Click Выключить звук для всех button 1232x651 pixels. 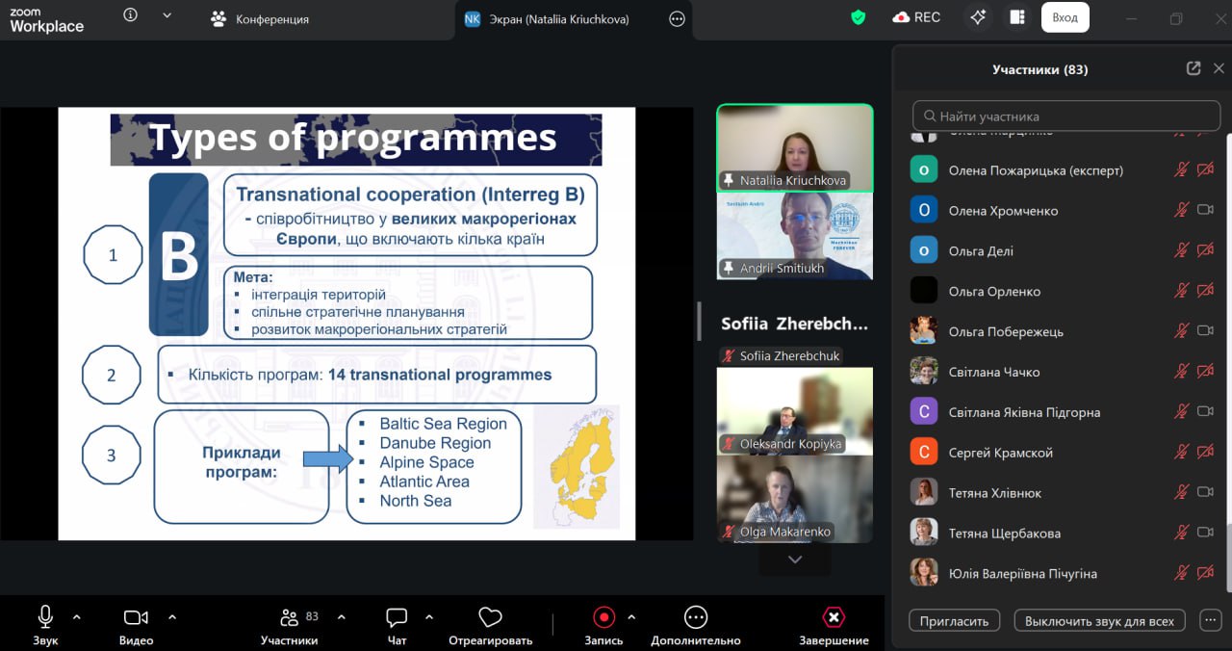1099,621
